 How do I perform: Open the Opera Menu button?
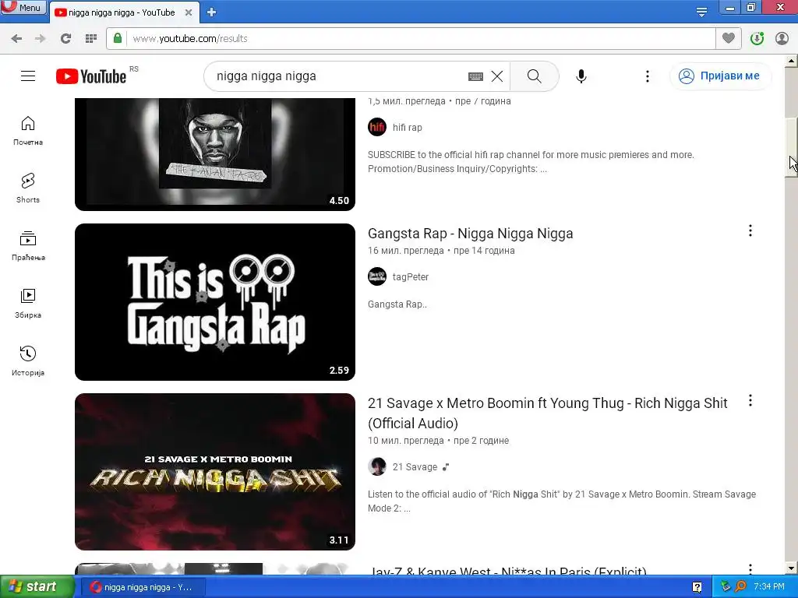pos(23,7)
